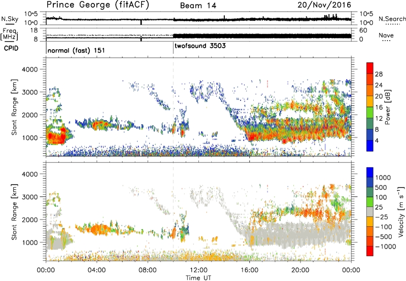Click the 'Nave' legend label
Image resolution: width=406 pixels, height=281 pixels.
[x=386, y=35]
